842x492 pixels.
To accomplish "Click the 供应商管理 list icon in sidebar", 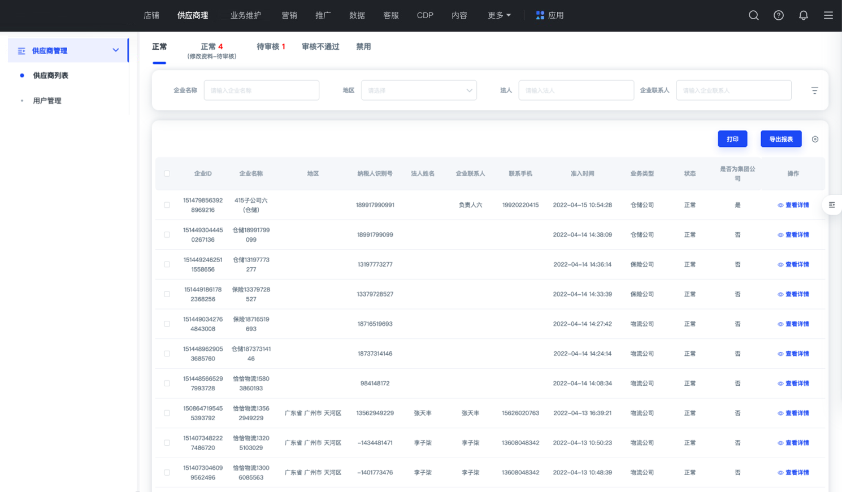I will pos(21,51).
